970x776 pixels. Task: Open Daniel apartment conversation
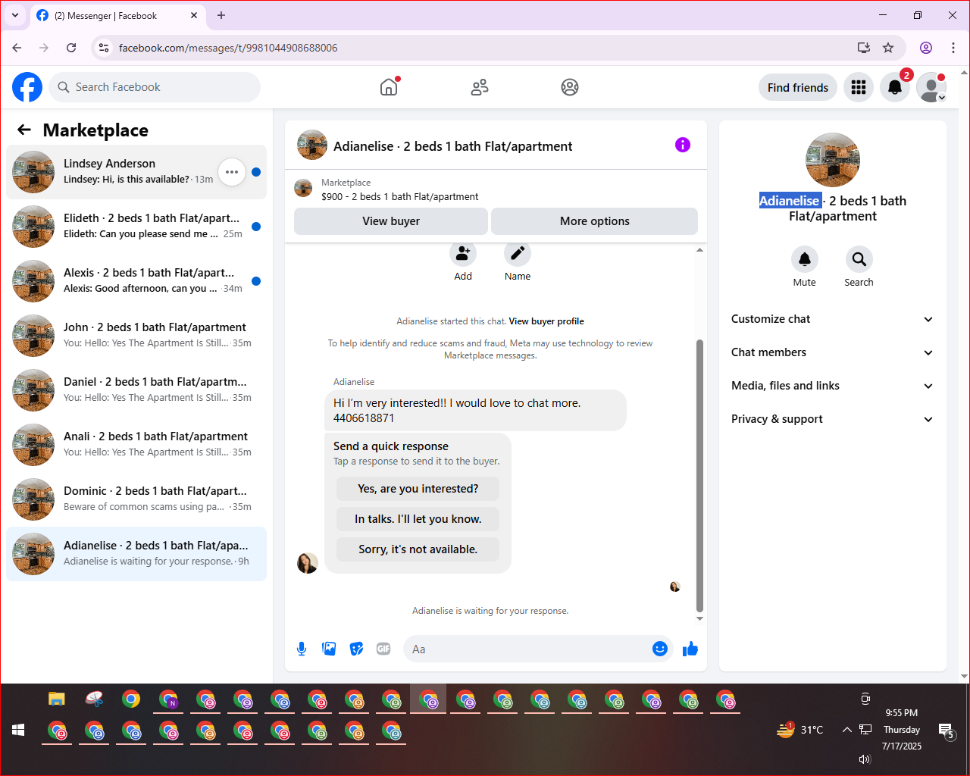[136, 390]
